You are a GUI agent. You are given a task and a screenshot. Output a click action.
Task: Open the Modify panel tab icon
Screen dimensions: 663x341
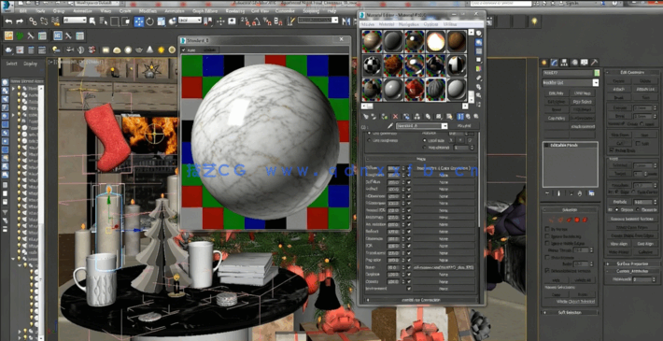click(x=554, y=63)
